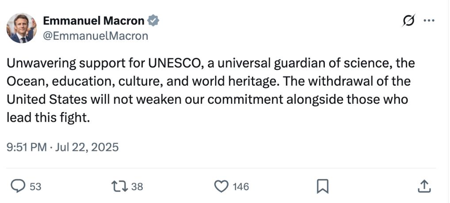Open Emmanuel Macron's profile picture
Viewport: 450px width, 203px height.
point(21,28)
